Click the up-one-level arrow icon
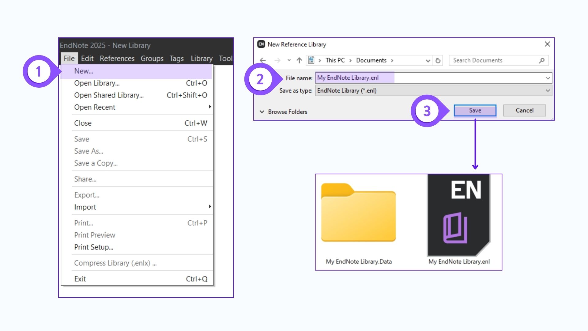This screenshot has width=588, height=331. [x=299, y=60]
